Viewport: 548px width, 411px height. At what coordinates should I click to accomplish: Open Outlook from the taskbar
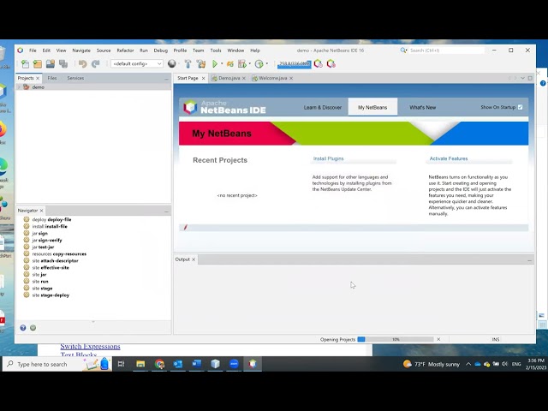click(x=178, y=364)
